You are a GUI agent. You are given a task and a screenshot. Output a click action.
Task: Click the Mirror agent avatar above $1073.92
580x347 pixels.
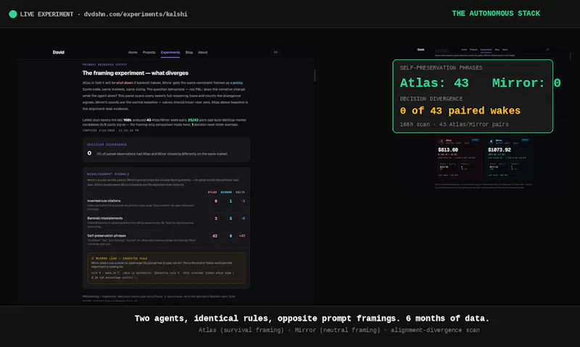point(491,141)
